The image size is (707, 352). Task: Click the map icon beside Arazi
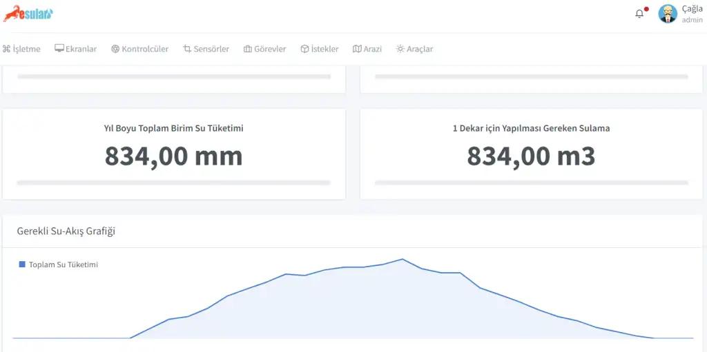357,49
